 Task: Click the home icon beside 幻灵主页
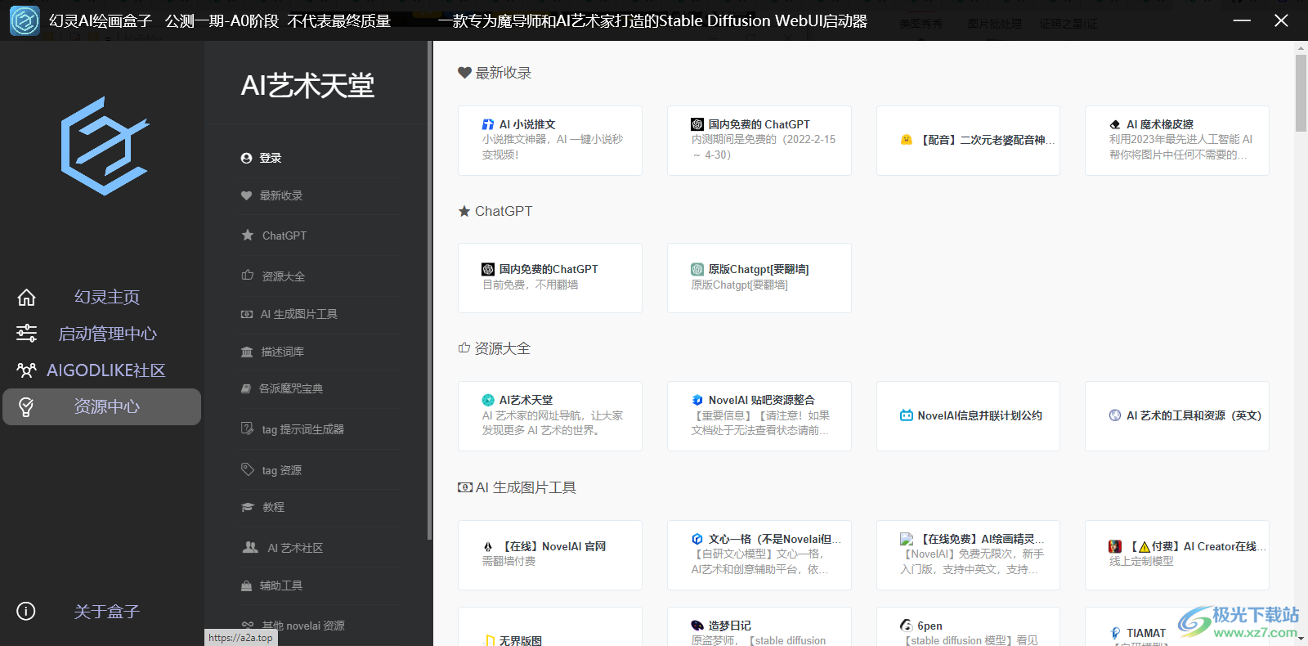[x=26, y=297]
